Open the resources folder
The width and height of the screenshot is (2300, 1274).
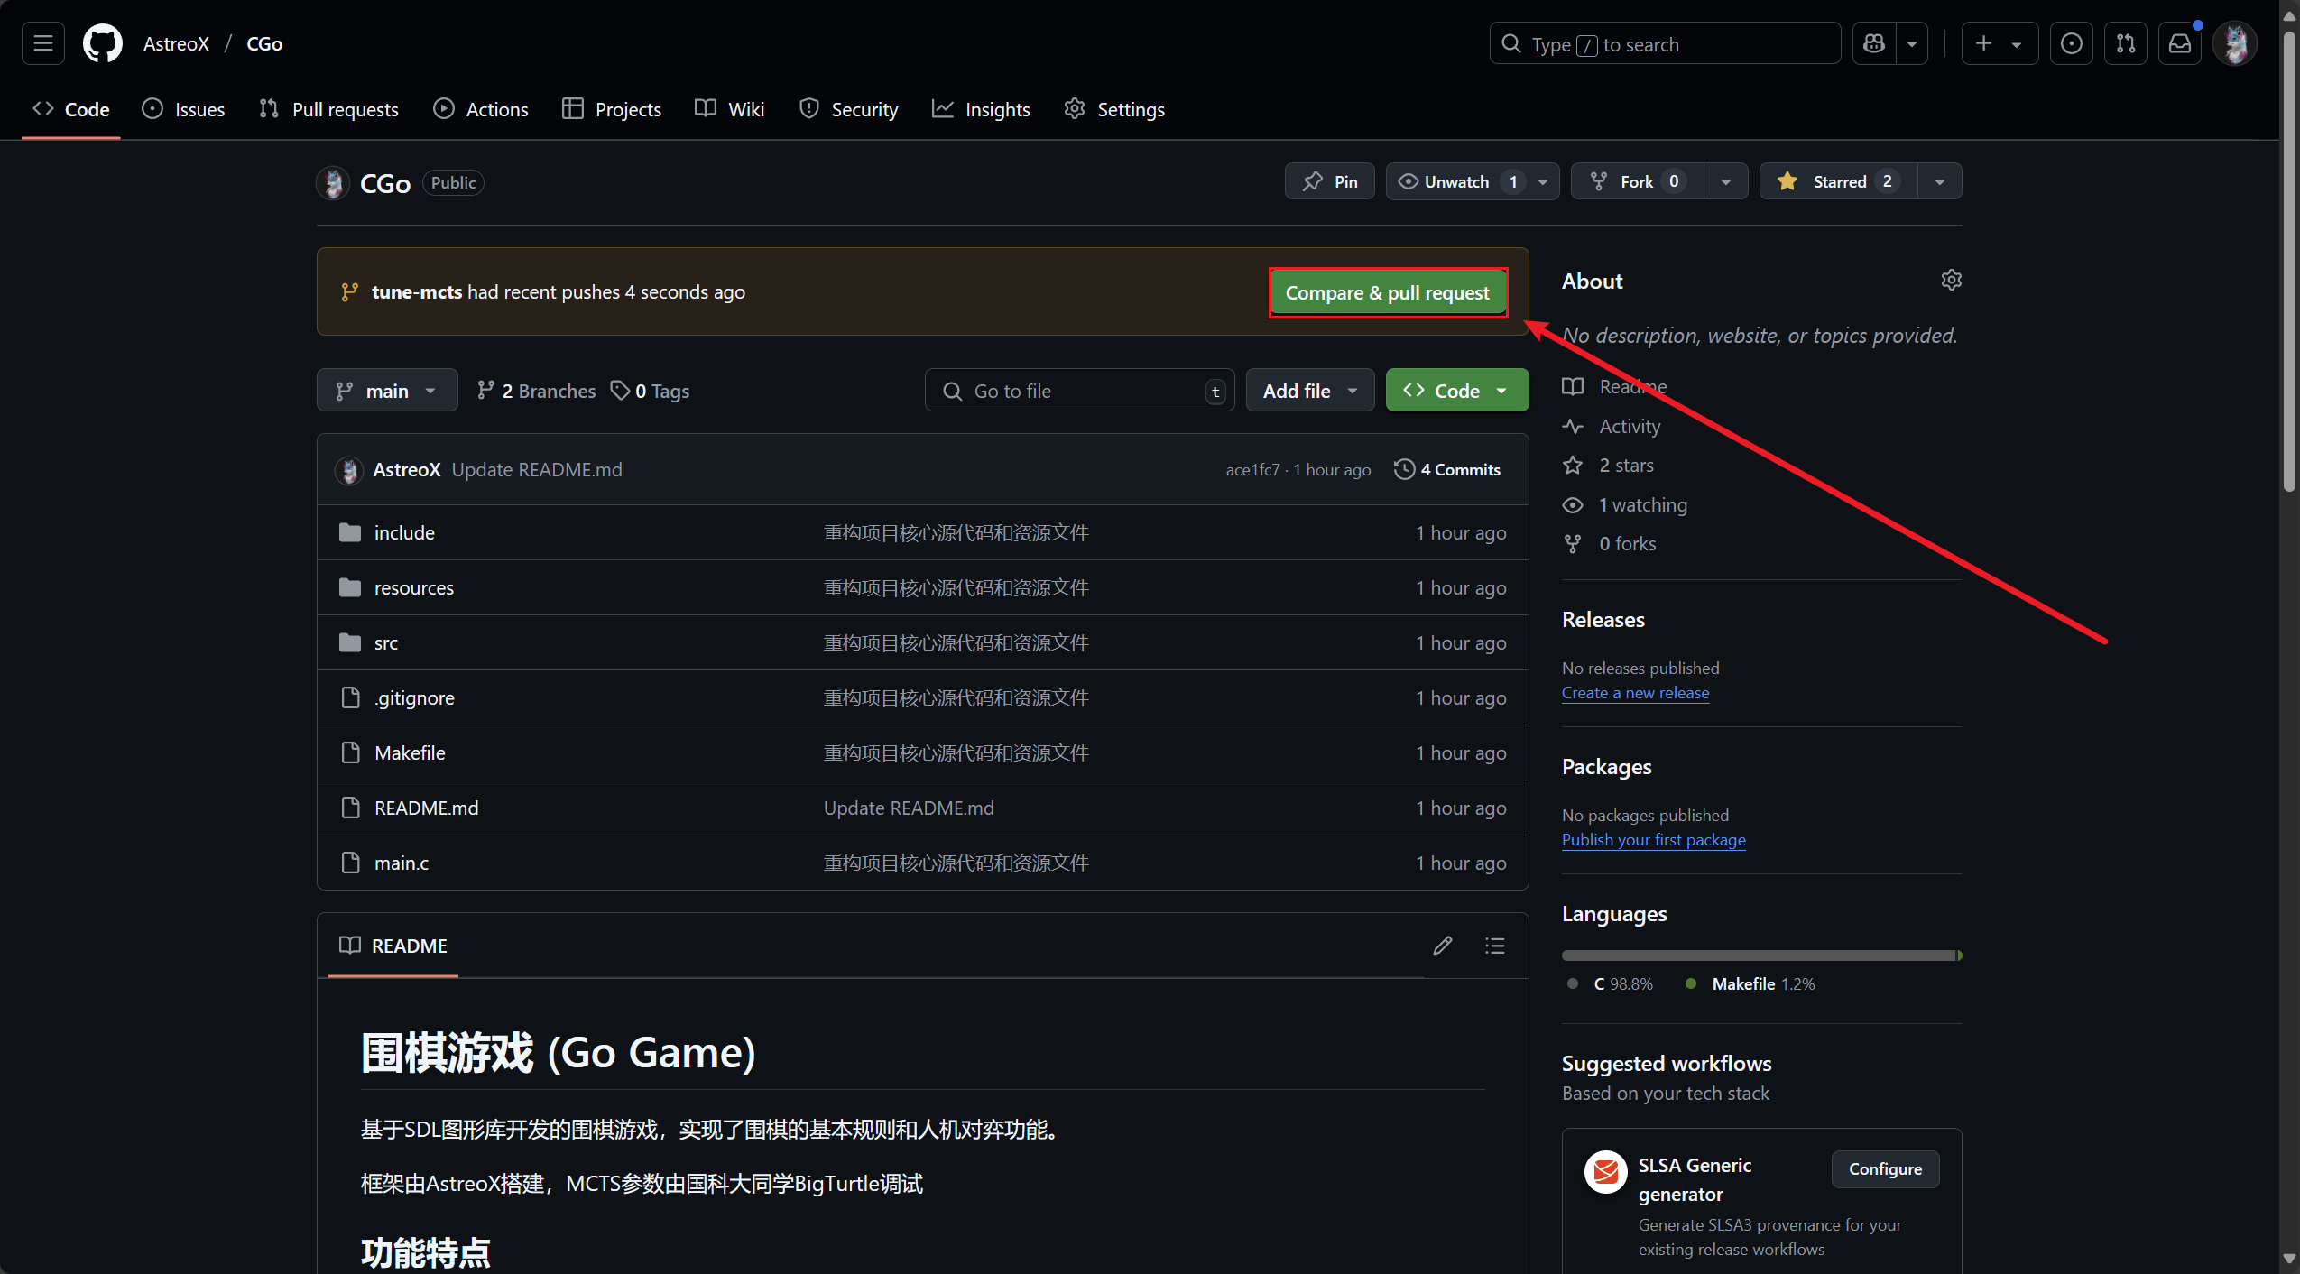pos(414,587)
